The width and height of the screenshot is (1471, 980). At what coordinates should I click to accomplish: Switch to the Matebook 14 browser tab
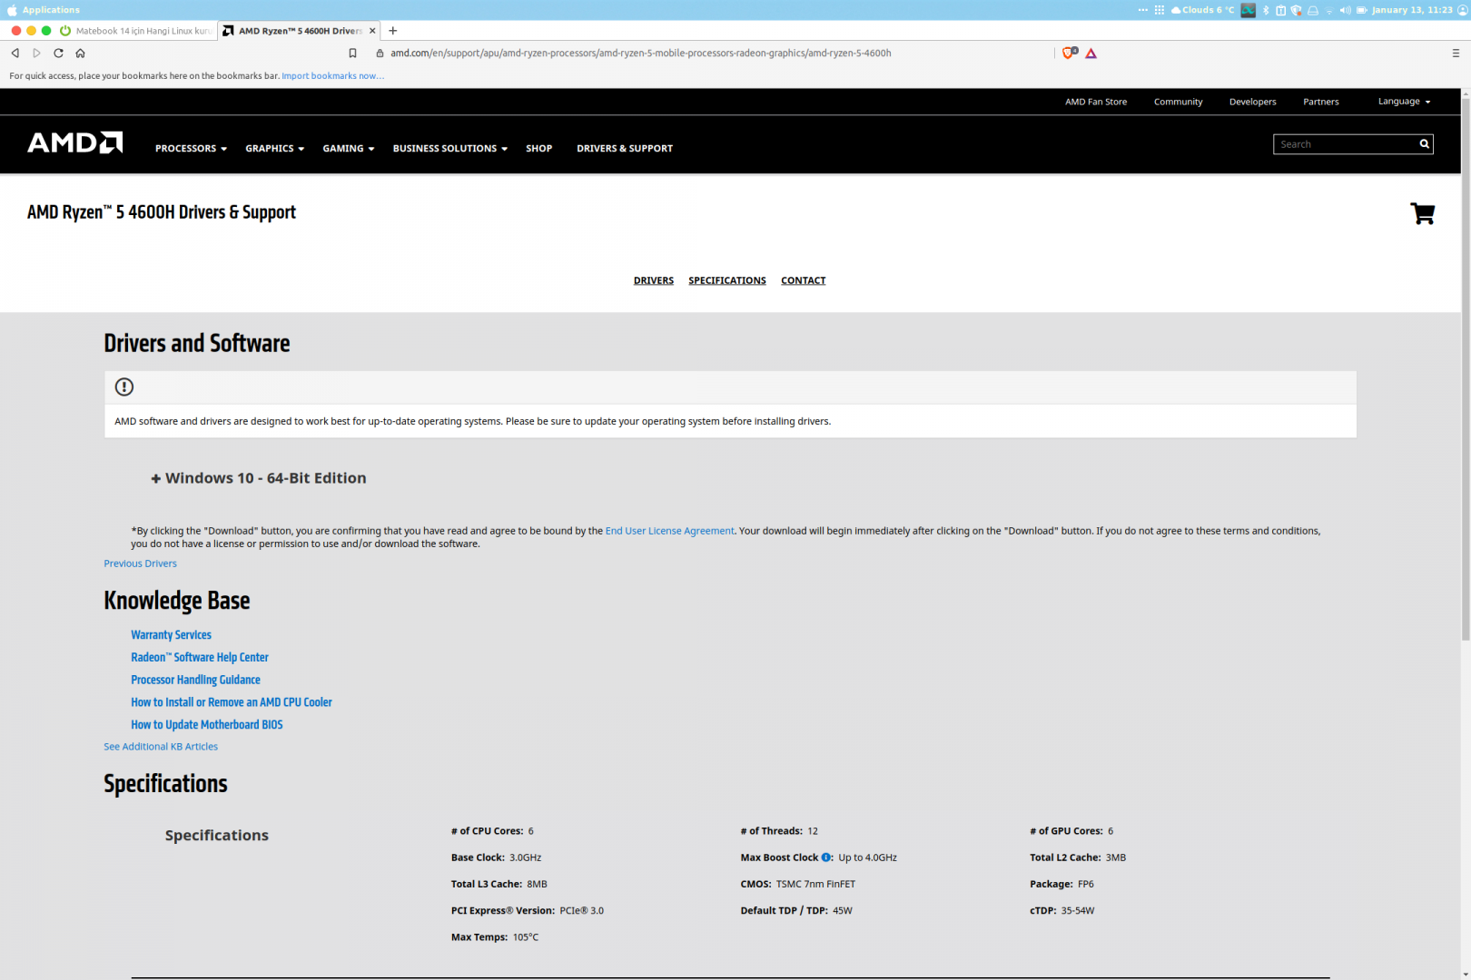pyautogui.click(x=135, y=31)
